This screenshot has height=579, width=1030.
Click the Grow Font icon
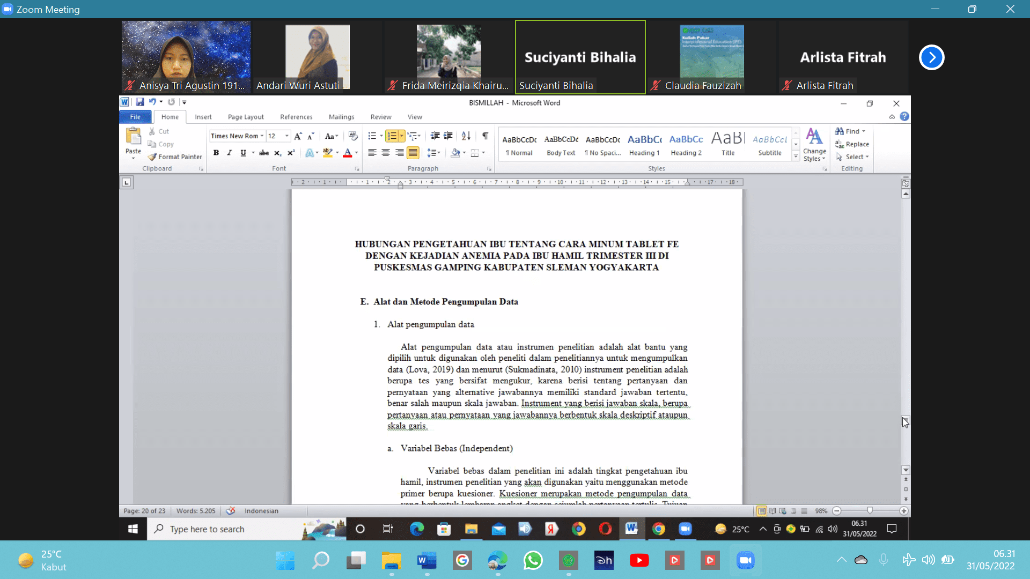pyautogui.click(x=298, y=136)
